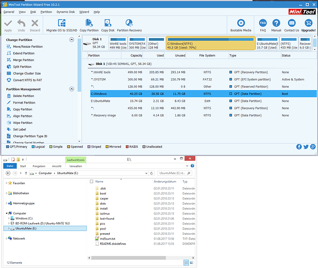Screen dimensions: 318x268
Task: Go back with Explorer back arrow
Action: [x=8, y=173]
